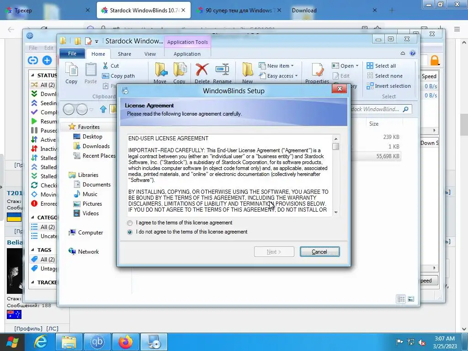Viewport: 468px width, 351px height.
Task: Click the Explorer Help question mark icon
Action: coord(413,53)
